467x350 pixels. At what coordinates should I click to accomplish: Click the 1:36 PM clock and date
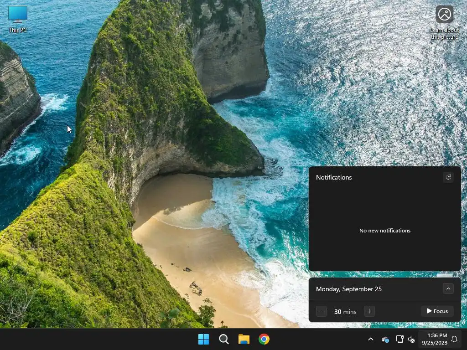click(435, 339)
